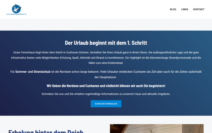This screenshot has height=133, width=212.
Task: Click the KONTAKFORMULAR button
Action: (x=106, y=104)
